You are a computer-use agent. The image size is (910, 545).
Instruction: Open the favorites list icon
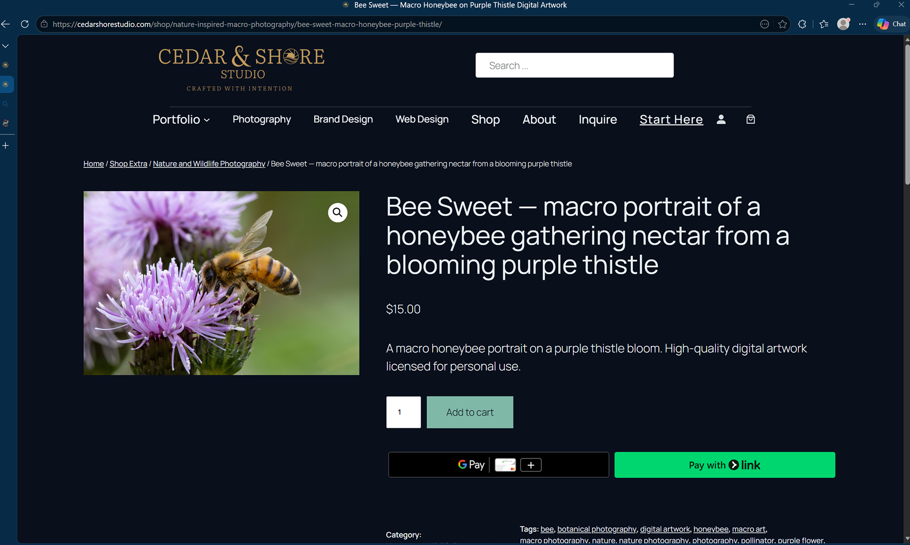pyautogui.click(x=824, y=24)
